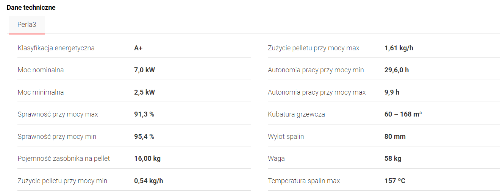Click the Waga 58 kg value

click(x=393, y=159)
